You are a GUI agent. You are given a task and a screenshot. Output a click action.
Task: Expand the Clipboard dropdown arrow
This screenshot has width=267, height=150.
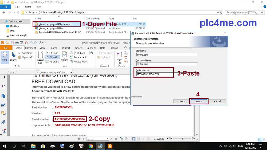click(33, 57)
